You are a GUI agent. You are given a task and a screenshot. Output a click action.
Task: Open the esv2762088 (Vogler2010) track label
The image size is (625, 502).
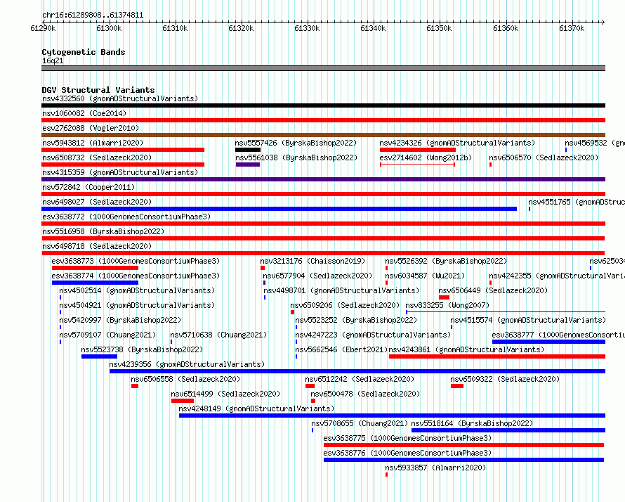point(91,128)
